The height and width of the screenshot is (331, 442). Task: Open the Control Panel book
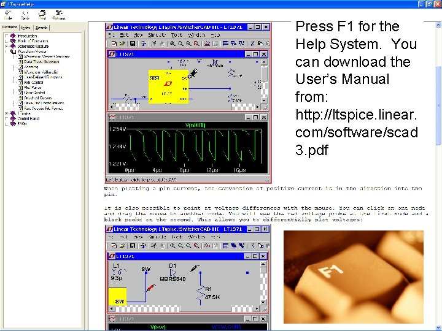(28, 118)
